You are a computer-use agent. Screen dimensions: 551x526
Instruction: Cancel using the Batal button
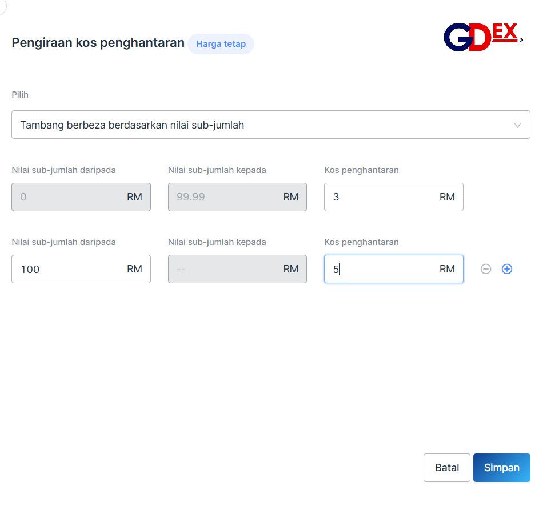[446, 468]
